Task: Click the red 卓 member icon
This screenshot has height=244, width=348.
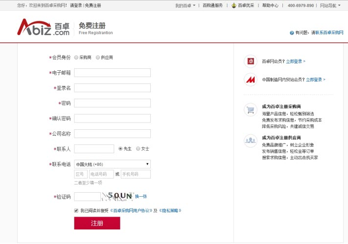Action: (251, 61)
